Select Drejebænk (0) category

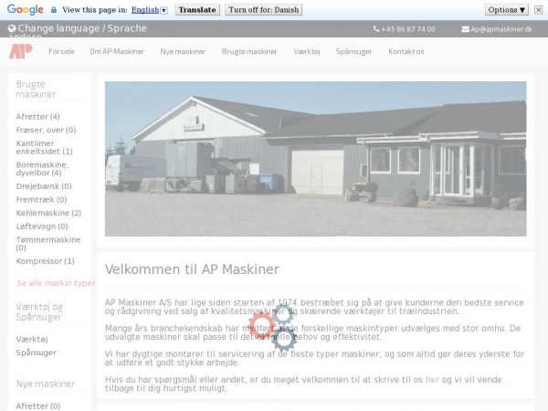pos(44,186)
